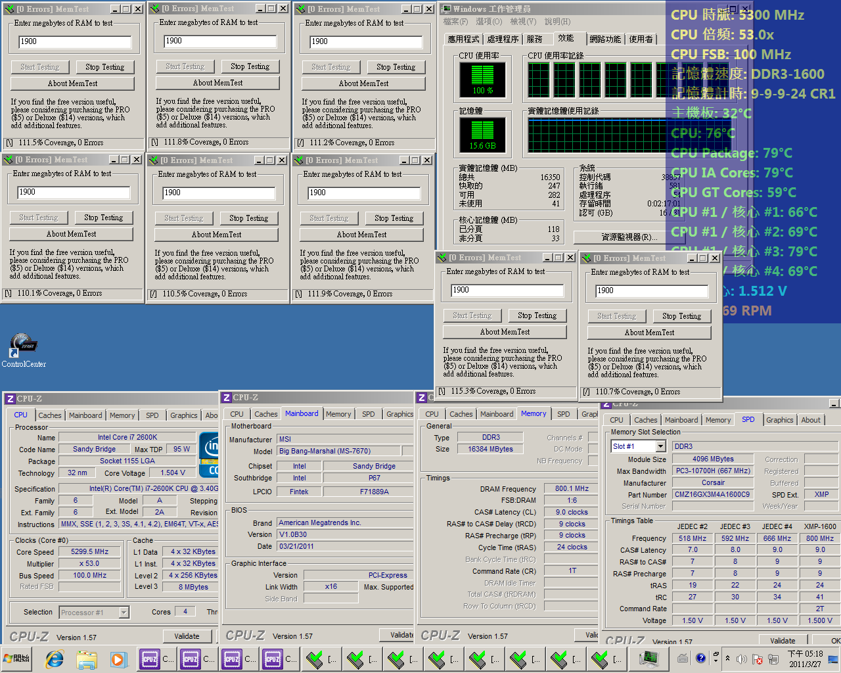The image size is (841, 673).
Task: Show hidden tray icons arrow
Action: point(727,658)
